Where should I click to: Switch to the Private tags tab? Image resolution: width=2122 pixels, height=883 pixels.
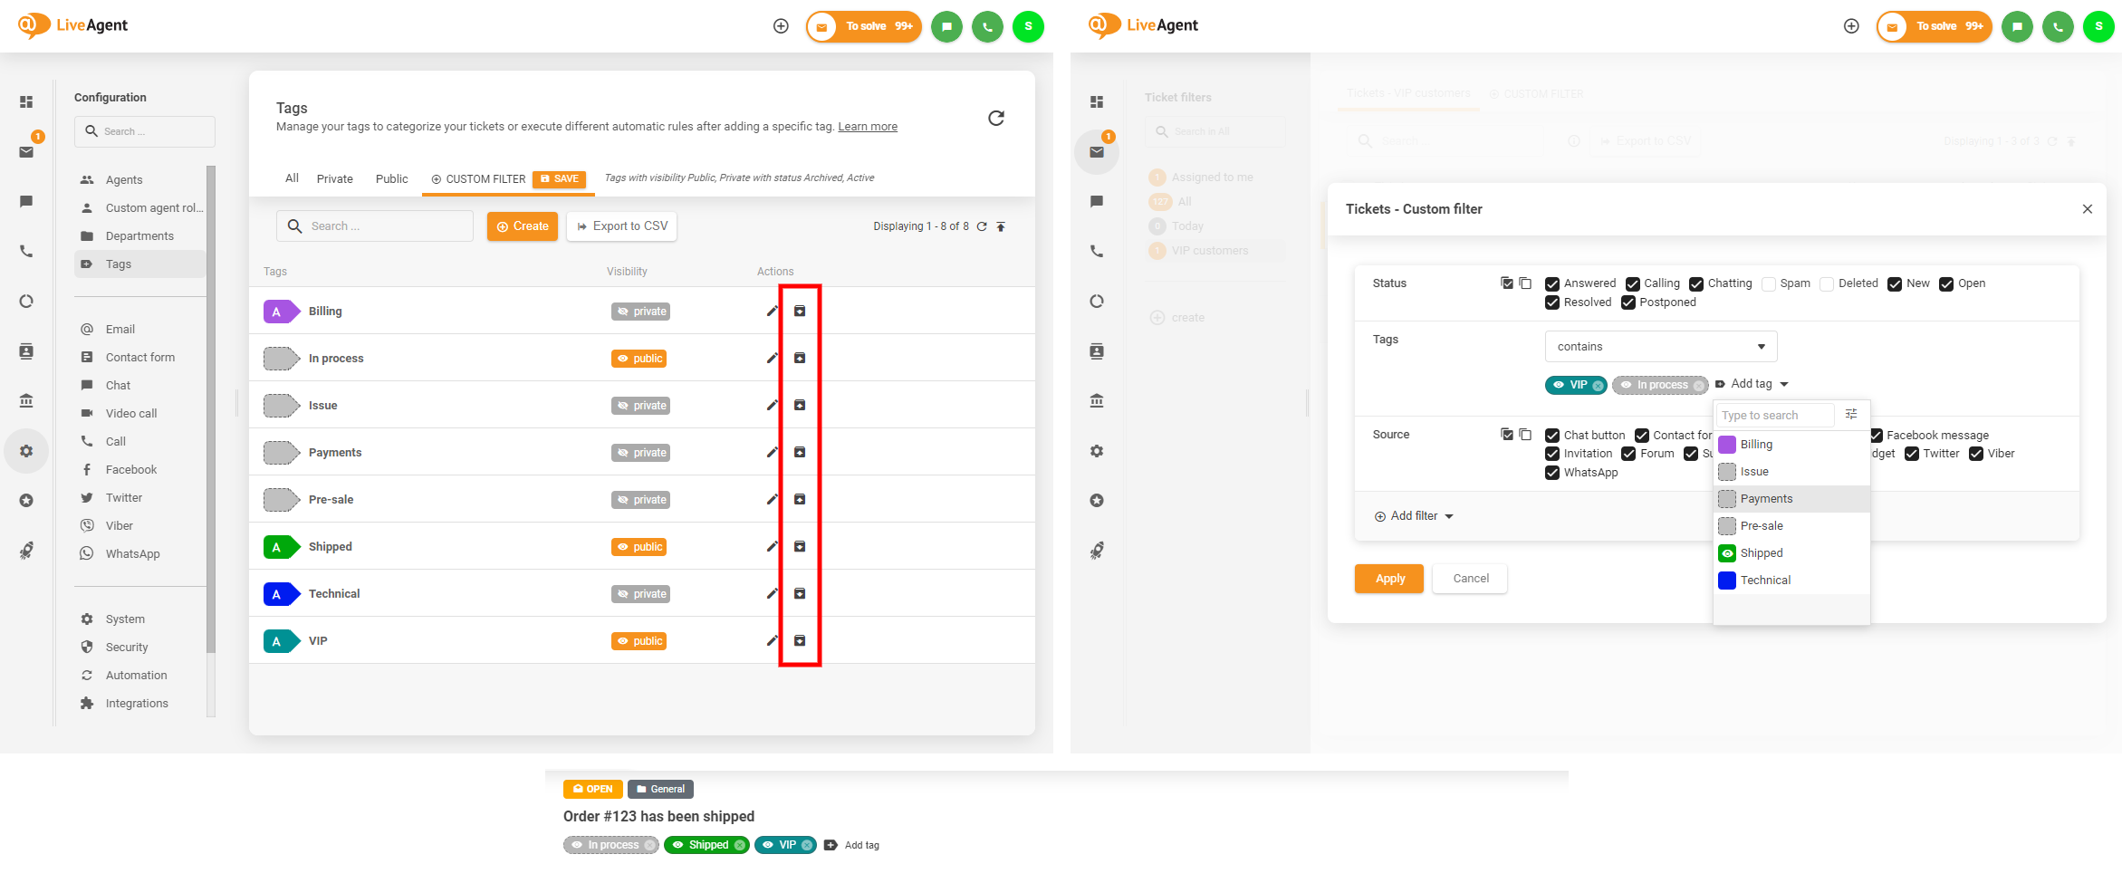[334, 179]
